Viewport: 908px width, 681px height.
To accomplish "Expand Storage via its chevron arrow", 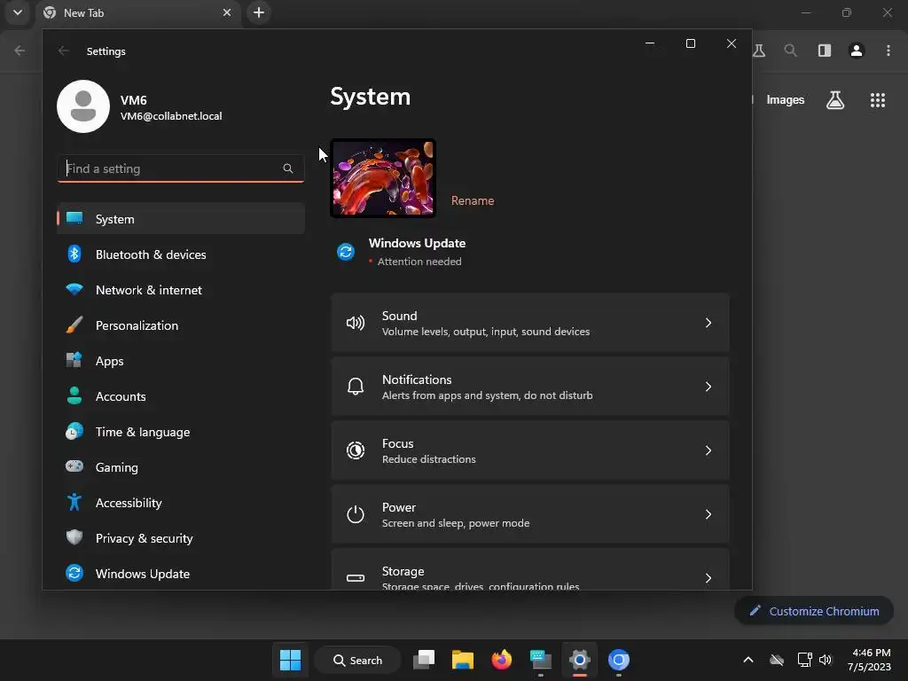I will click(x=708, y=577).
